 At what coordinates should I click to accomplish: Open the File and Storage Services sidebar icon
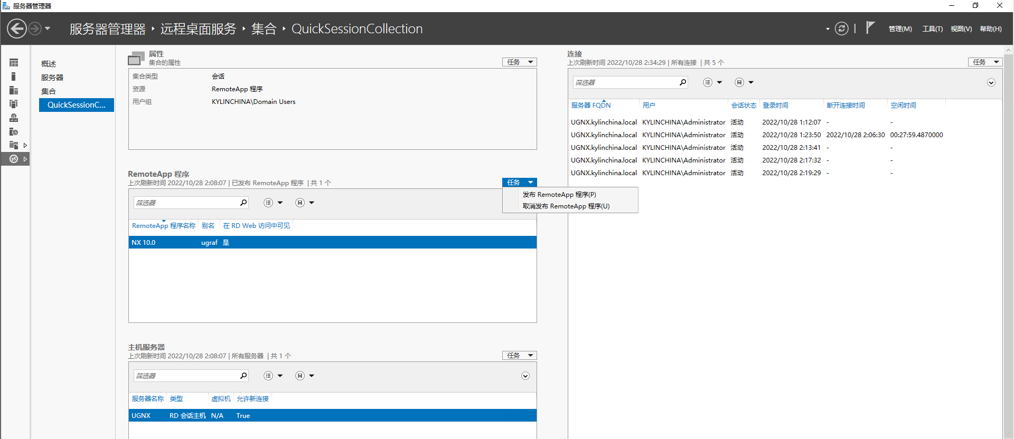click(x=14, y=145)
